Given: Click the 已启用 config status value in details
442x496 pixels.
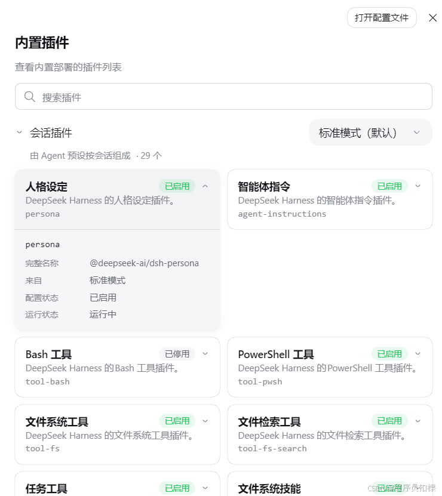Looking at the screenshot, I should point(103,297).
